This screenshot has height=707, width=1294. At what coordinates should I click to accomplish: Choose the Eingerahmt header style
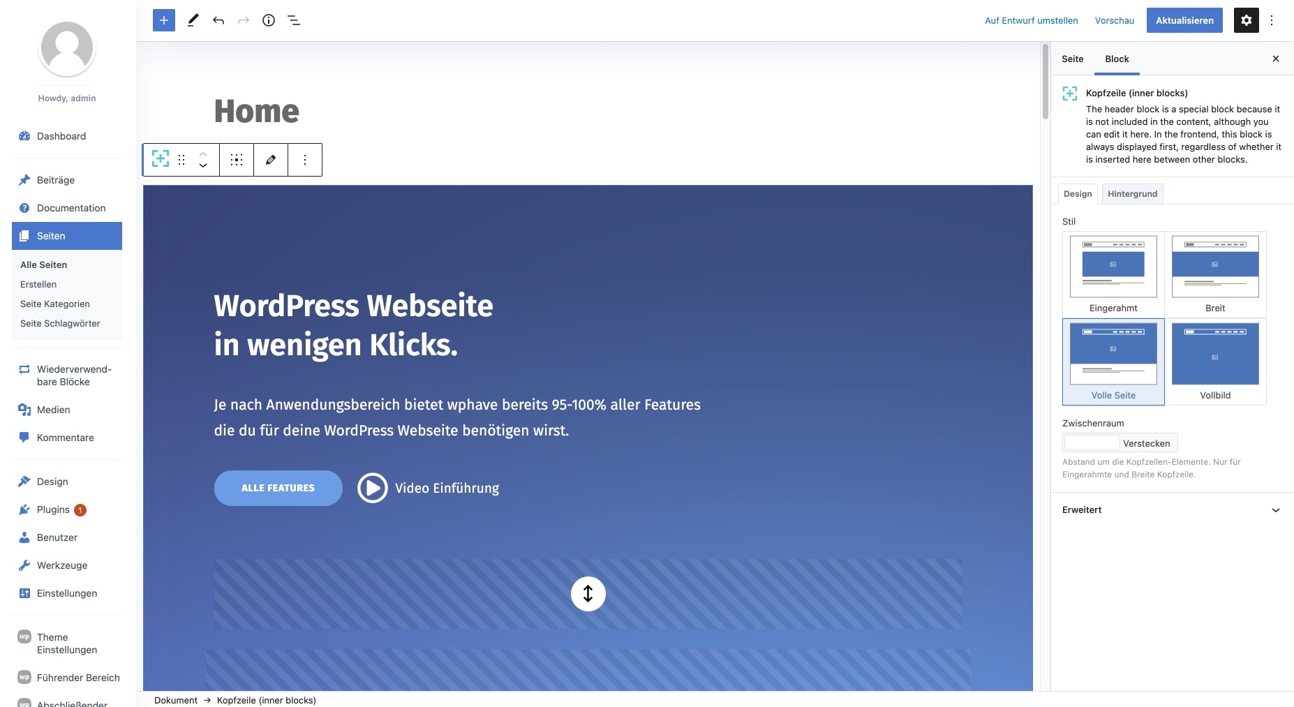click(x=1113, y=274)
